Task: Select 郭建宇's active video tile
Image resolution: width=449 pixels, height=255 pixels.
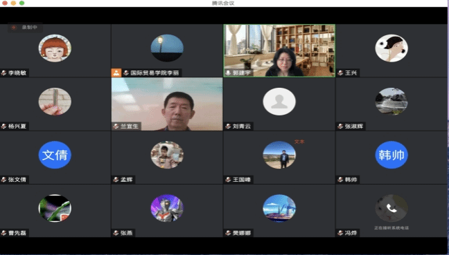Action: (279, 50)
